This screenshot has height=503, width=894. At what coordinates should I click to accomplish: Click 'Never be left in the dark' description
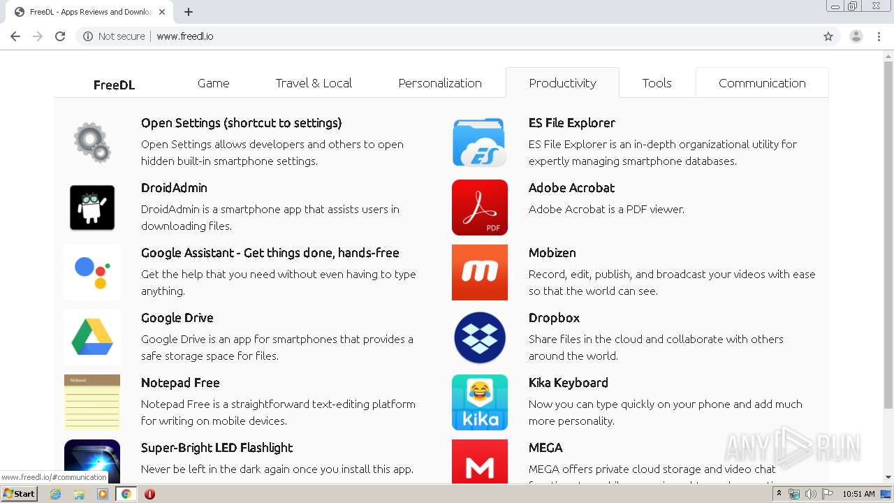point(277,469)
